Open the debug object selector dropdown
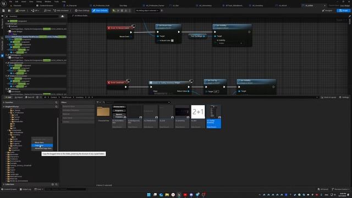352x198 pixels. (x=147, y=10)
